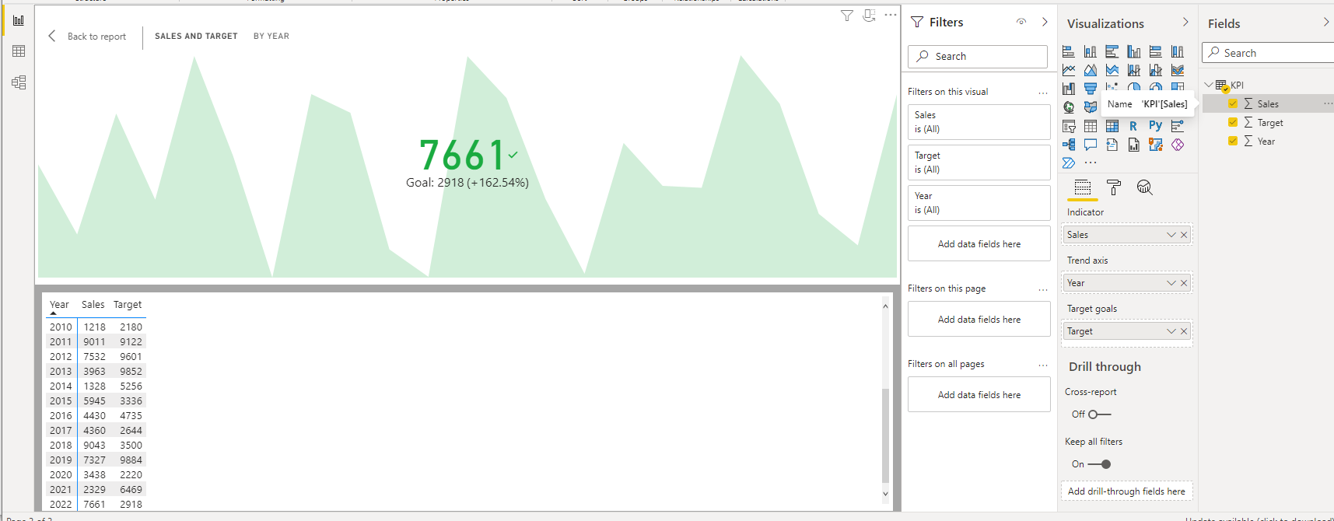Select the Paginated report visualization
The height and width of the screenshot is (521, 1334).
pyautogui.click(x=1134, y=145)
